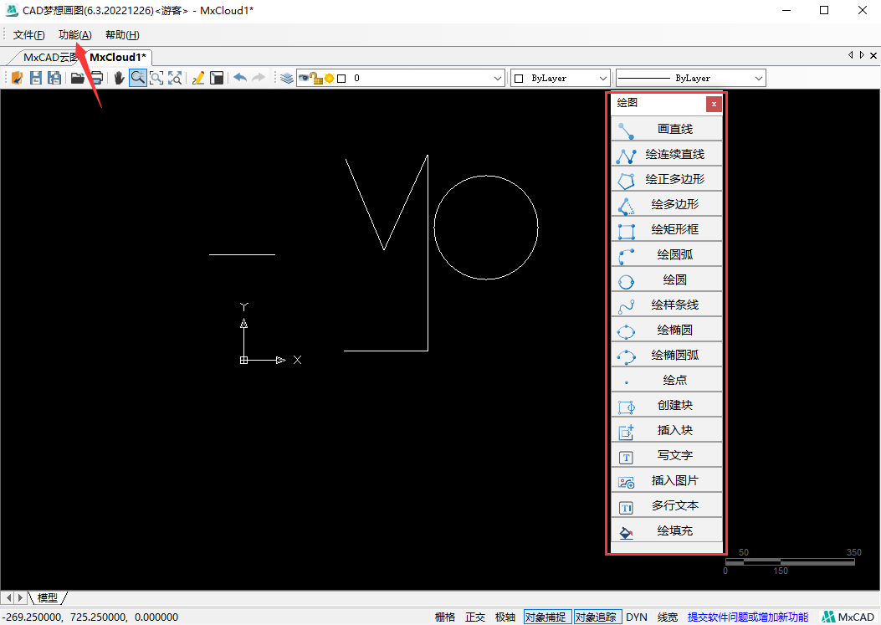Click layout scroll right arrow at bottom

pyautogui.click(x=21, y=597)
